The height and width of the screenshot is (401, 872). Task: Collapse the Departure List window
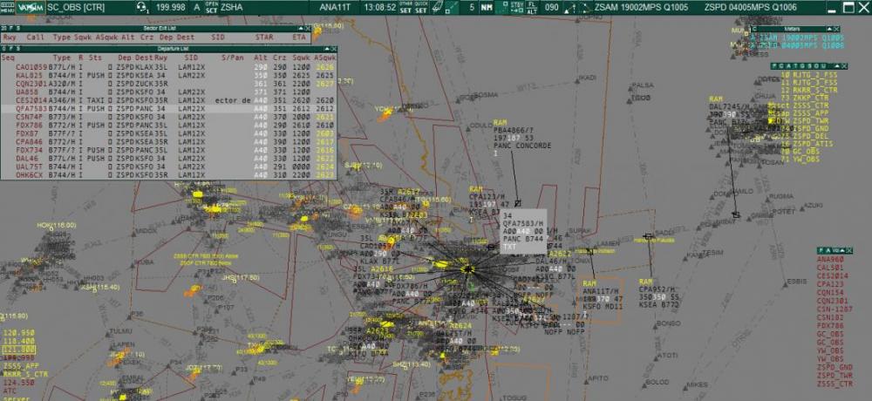click(327, 49)
